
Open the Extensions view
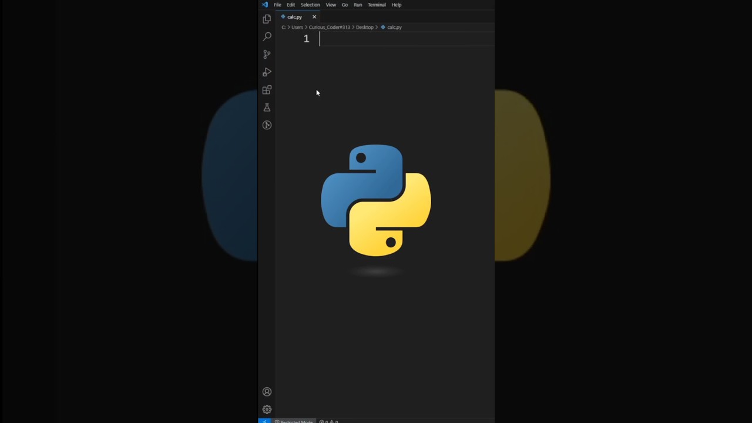(267, 90)
